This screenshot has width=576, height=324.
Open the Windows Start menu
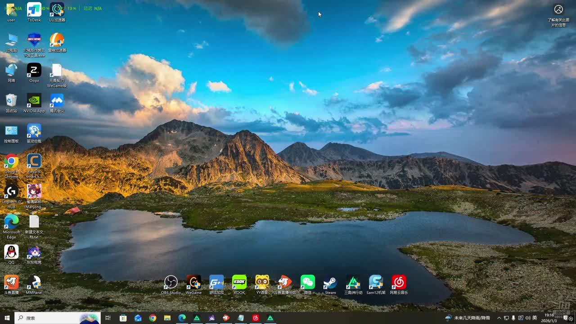click(x=7, y=318)
